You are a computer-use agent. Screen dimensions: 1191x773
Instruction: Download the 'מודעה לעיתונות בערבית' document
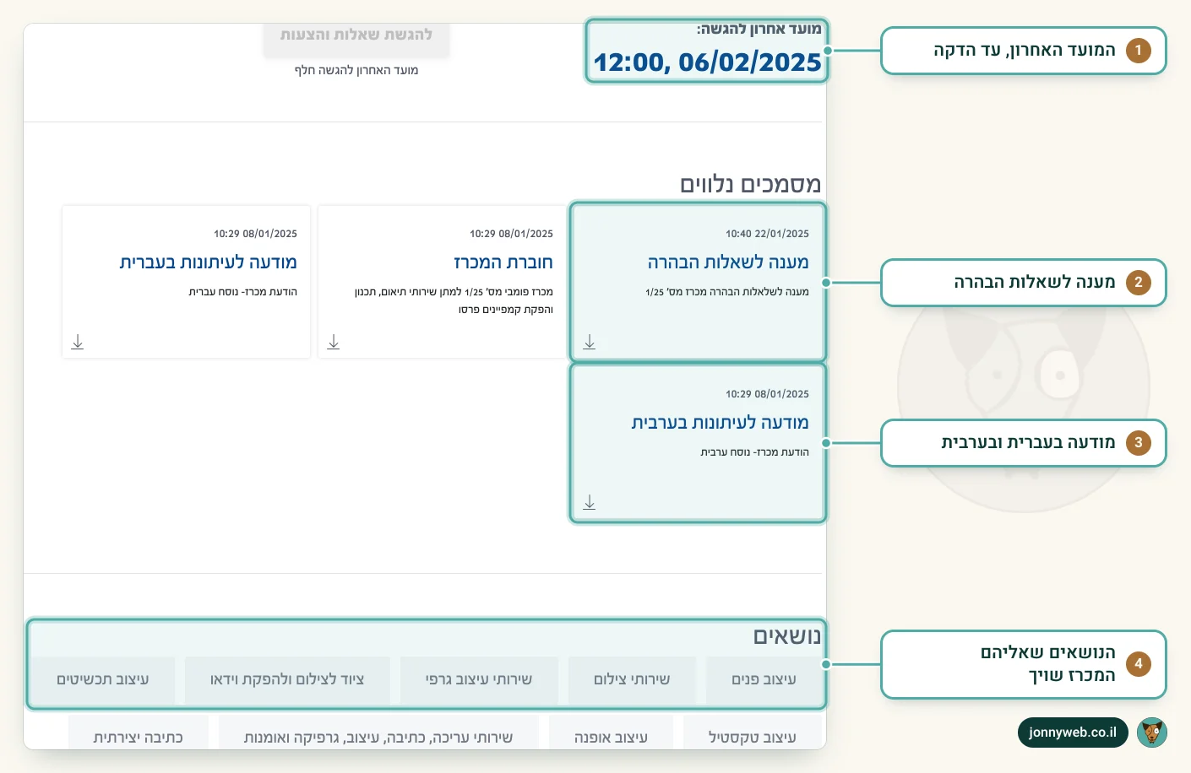click(590, 502)
